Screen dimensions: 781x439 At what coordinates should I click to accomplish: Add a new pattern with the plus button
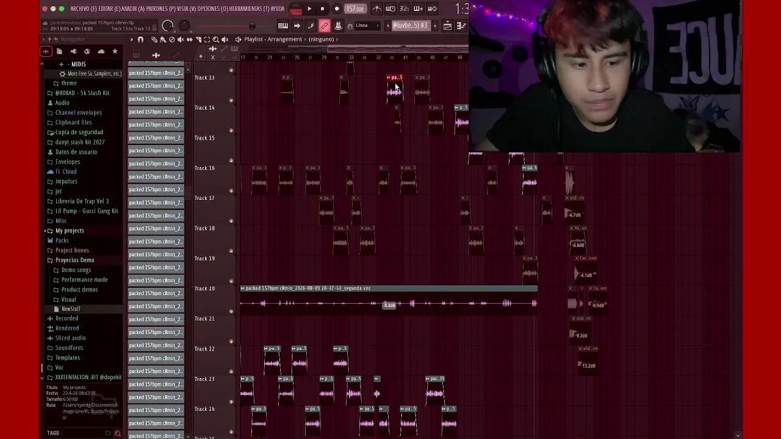(435, 26)
